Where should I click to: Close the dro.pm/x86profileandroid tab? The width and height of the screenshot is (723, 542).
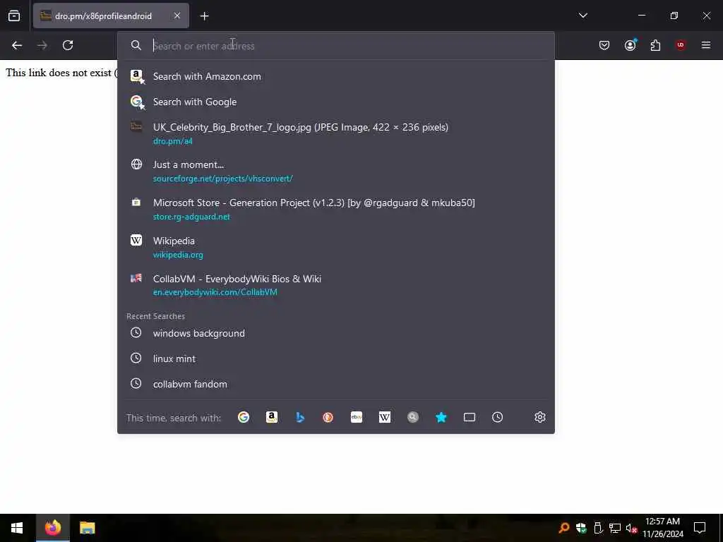pos(177,16)
